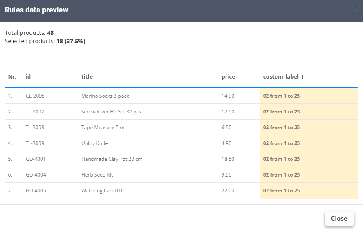Screen dimensions: 363x231
Task: Select id cell CL-2008
Action: (x=35, y=96)
